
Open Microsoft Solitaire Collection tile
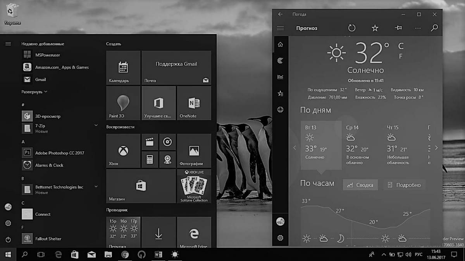[194, 186]
